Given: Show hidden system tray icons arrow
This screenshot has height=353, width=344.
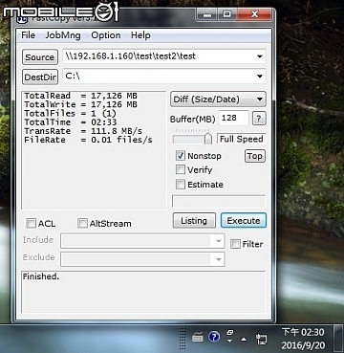Looking at the screenshot, I should [244, 339].
